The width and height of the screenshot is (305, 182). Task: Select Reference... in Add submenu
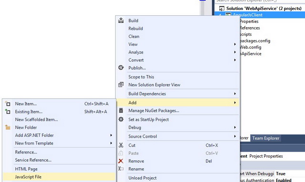click(x=59, y=152)
